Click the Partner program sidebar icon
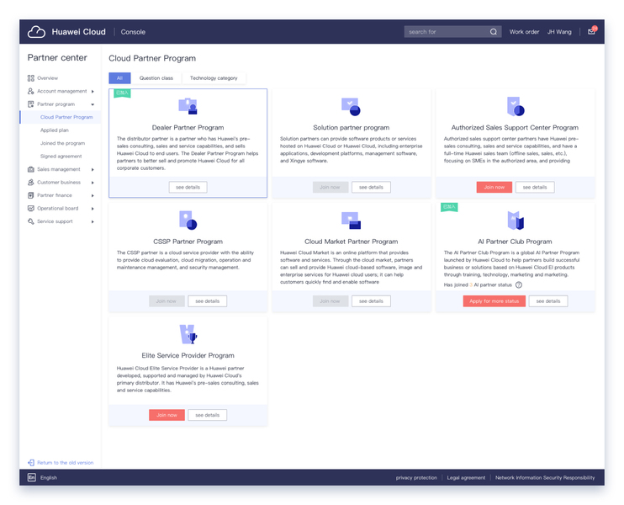 (x=30, y=104)
